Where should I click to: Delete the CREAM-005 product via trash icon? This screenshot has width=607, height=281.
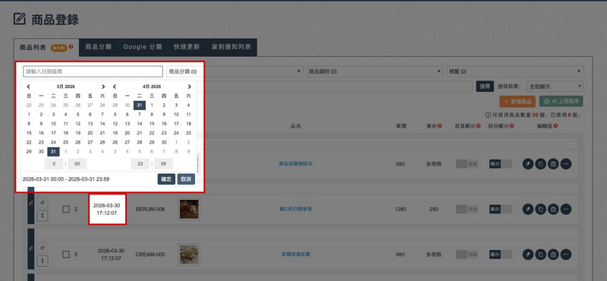coord(553,254)
